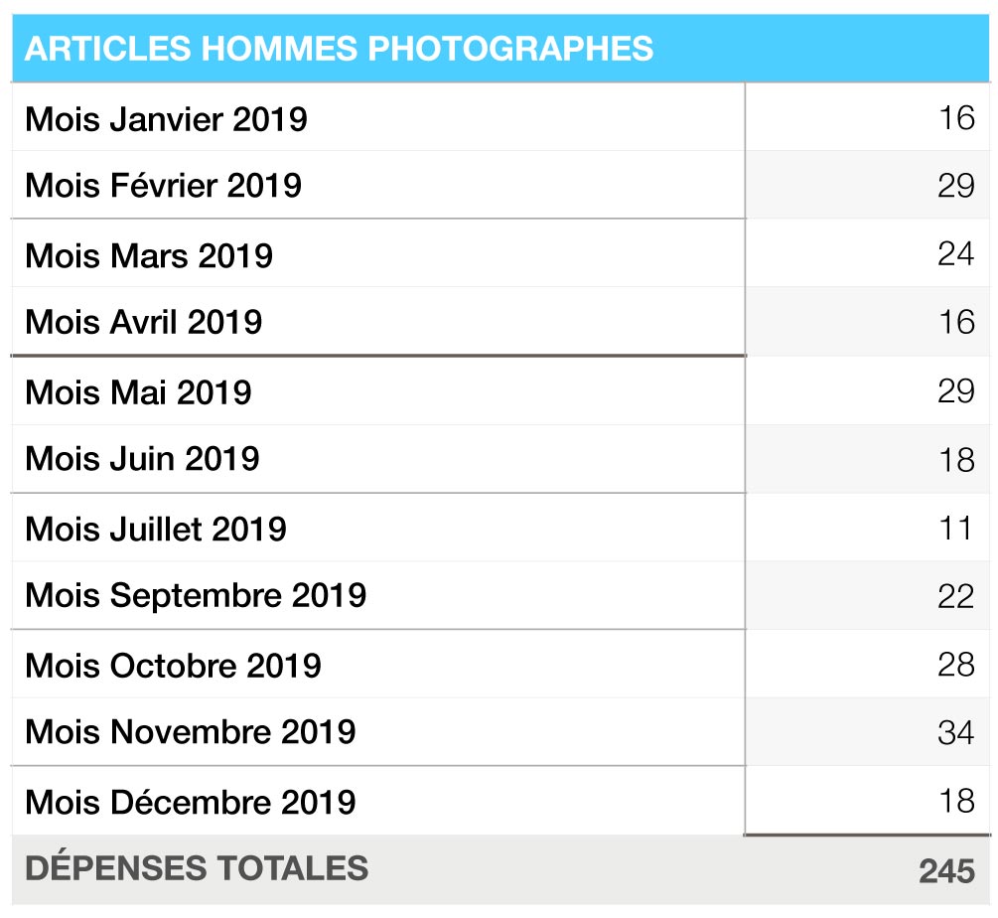Click the Janvier value cell showing 16

pyautogui.click(x=956, y=118)
